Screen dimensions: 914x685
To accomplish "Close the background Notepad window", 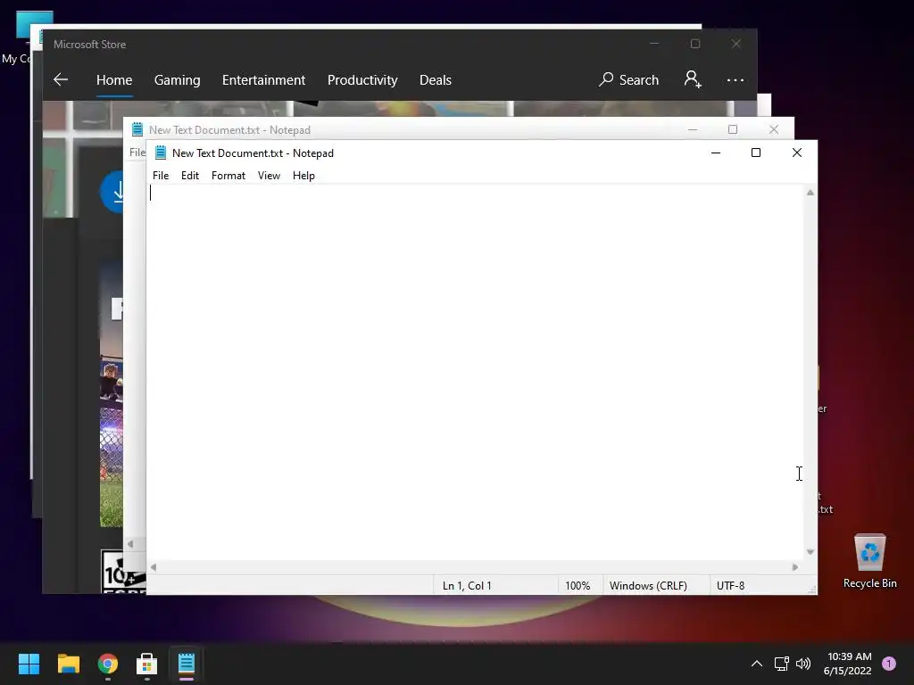I will 774,129.
